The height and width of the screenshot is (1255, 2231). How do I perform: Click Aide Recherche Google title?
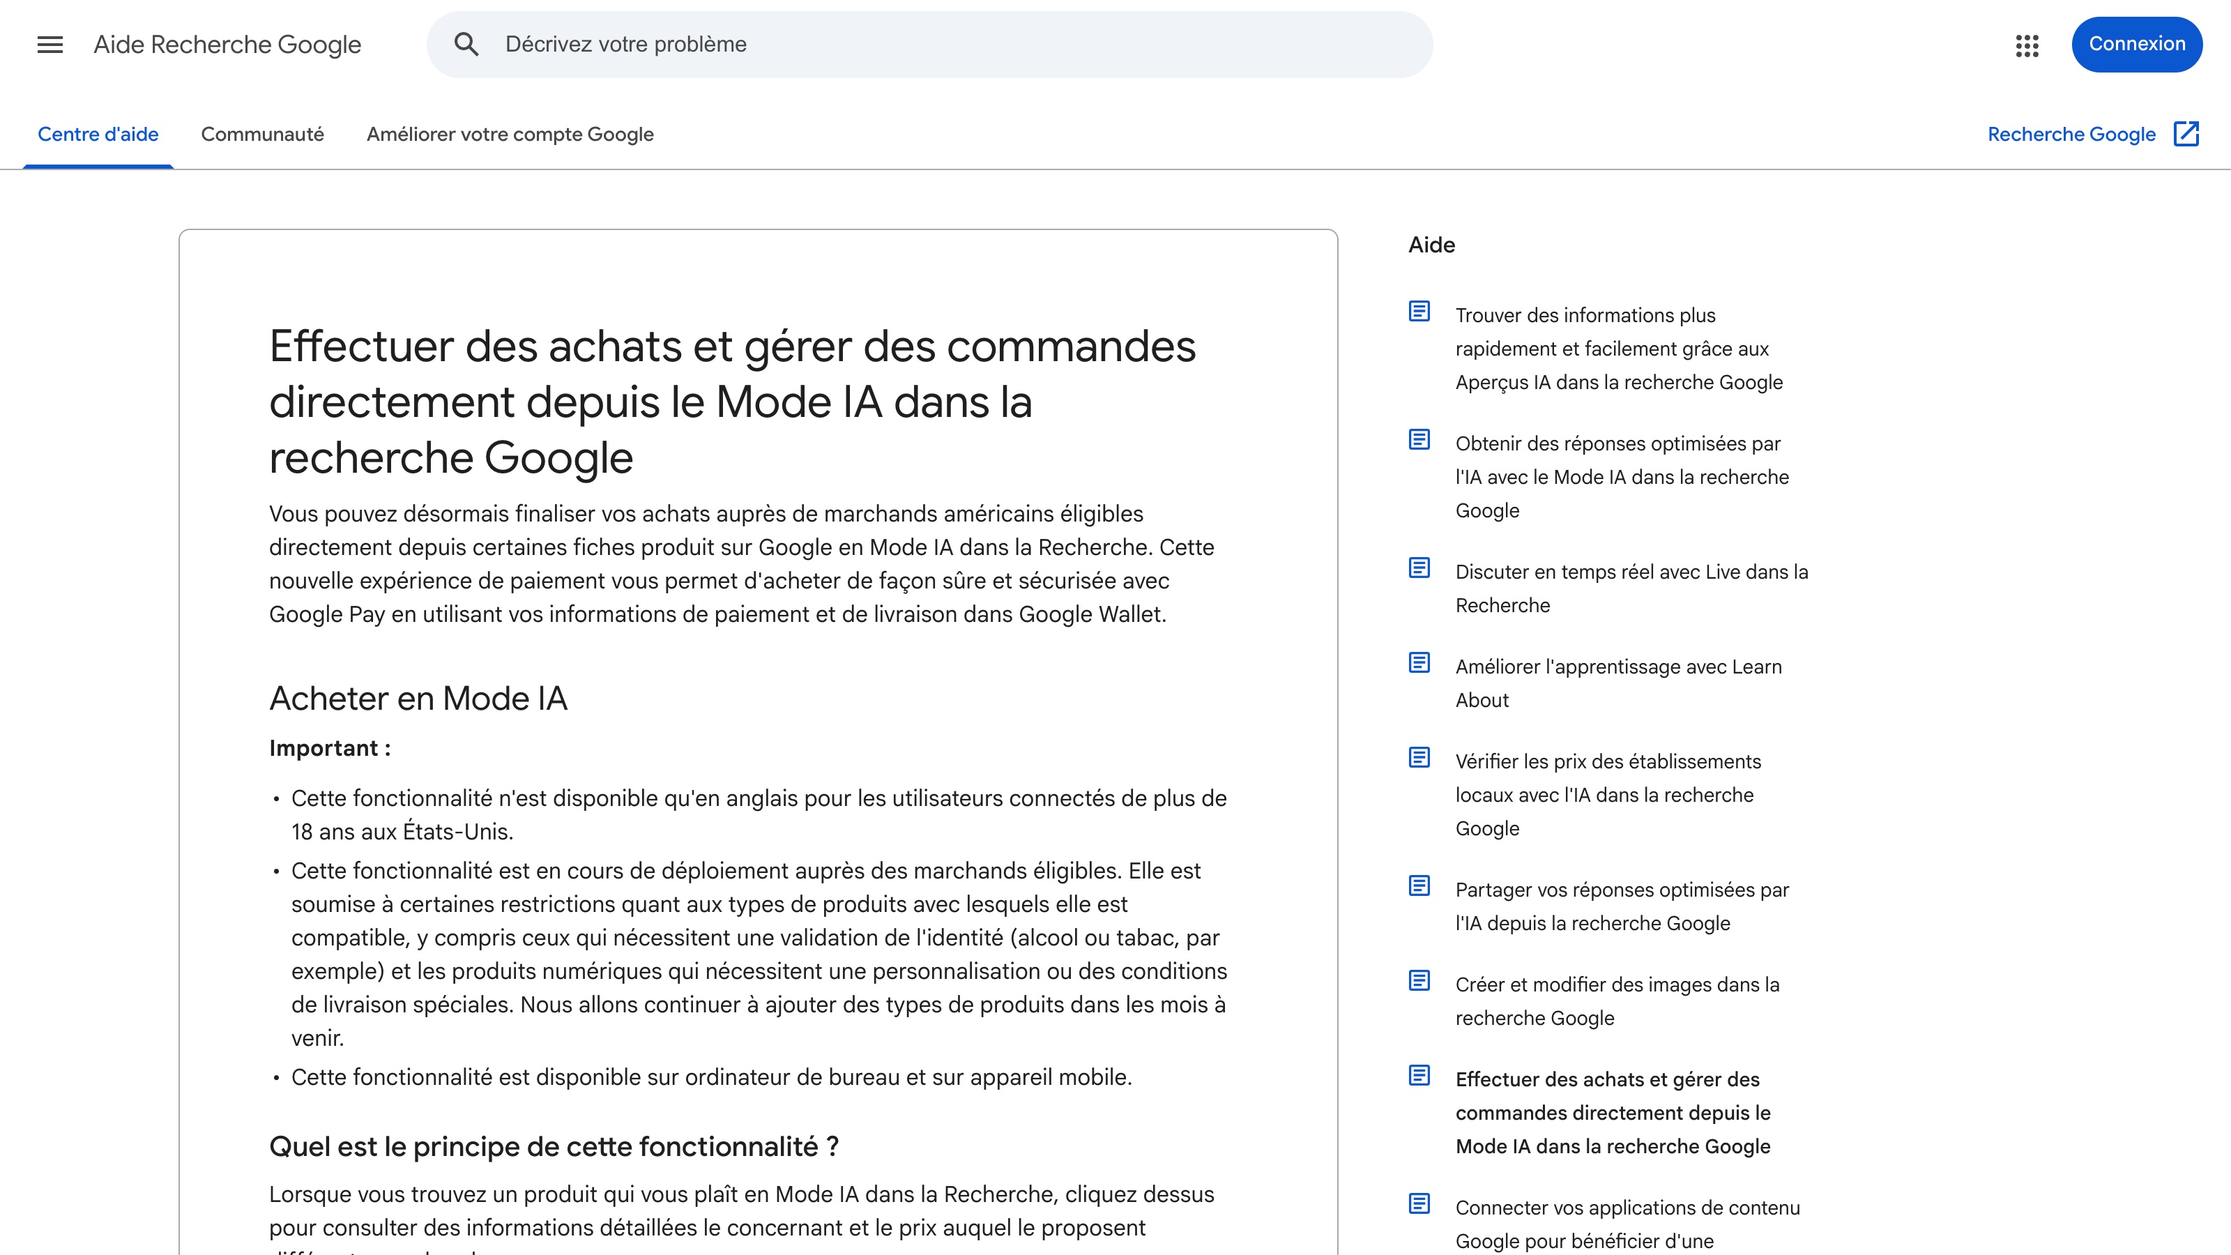227,44
